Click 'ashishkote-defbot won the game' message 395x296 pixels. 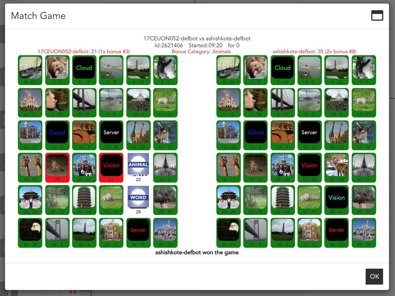[x=197, y=253]
